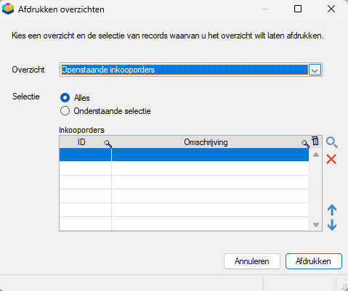This screenshot has width=348, height=291.
Task: Click the highlighted ID cell in the first row
Action: coord(85,155)
